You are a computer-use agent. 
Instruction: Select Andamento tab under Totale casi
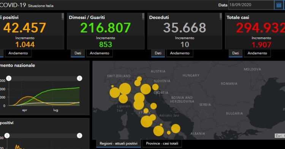pos(257,53)
